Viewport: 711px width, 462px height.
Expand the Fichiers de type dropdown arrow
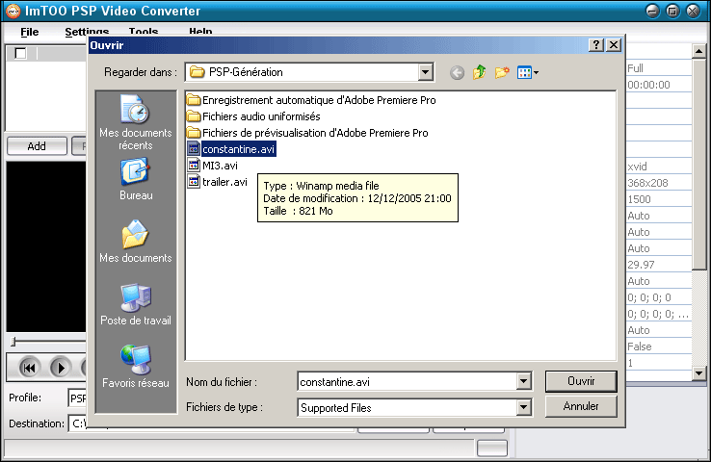523,407
